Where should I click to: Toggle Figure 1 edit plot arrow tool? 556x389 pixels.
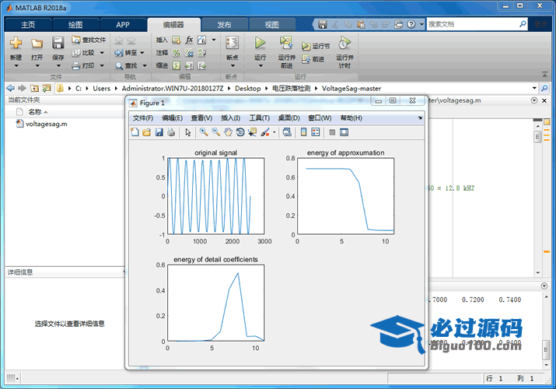click(x=188, y=132)
